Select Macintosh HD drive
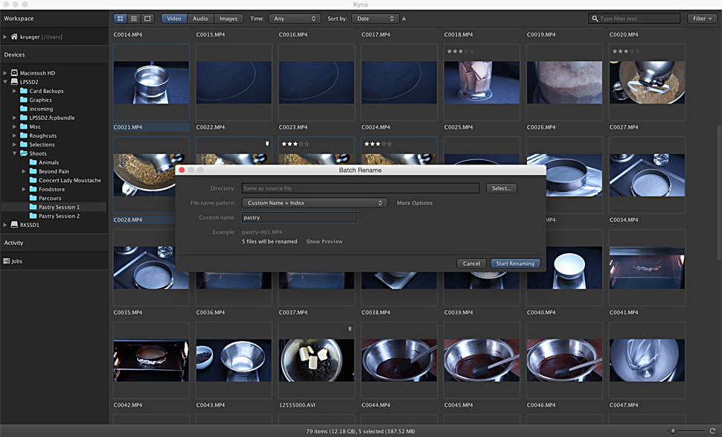The image size is (722, 437). pos(33,73)
